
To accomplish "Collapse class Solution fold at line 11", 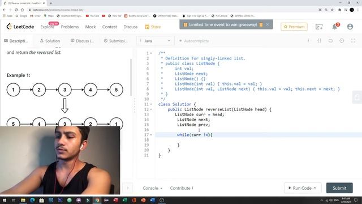I will [151, 104].
